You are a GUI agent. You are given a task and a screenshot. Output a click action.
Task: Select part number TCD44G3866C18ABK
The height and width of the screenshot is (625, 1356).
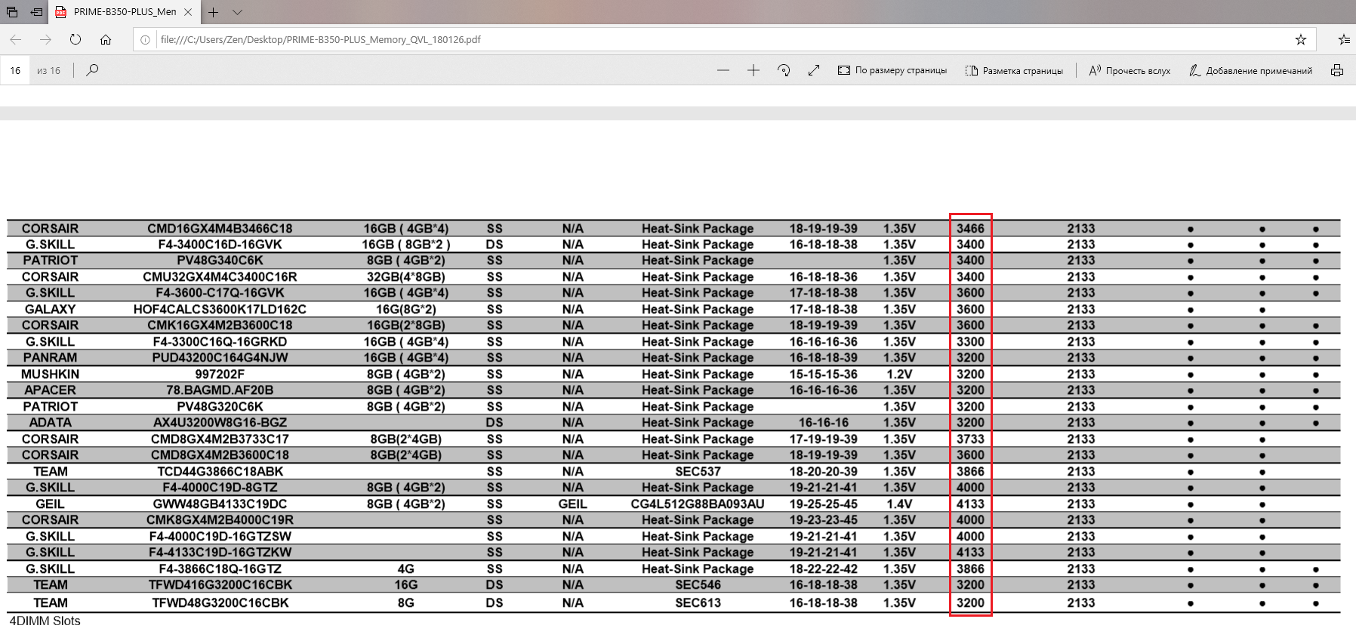coord(220,472)
